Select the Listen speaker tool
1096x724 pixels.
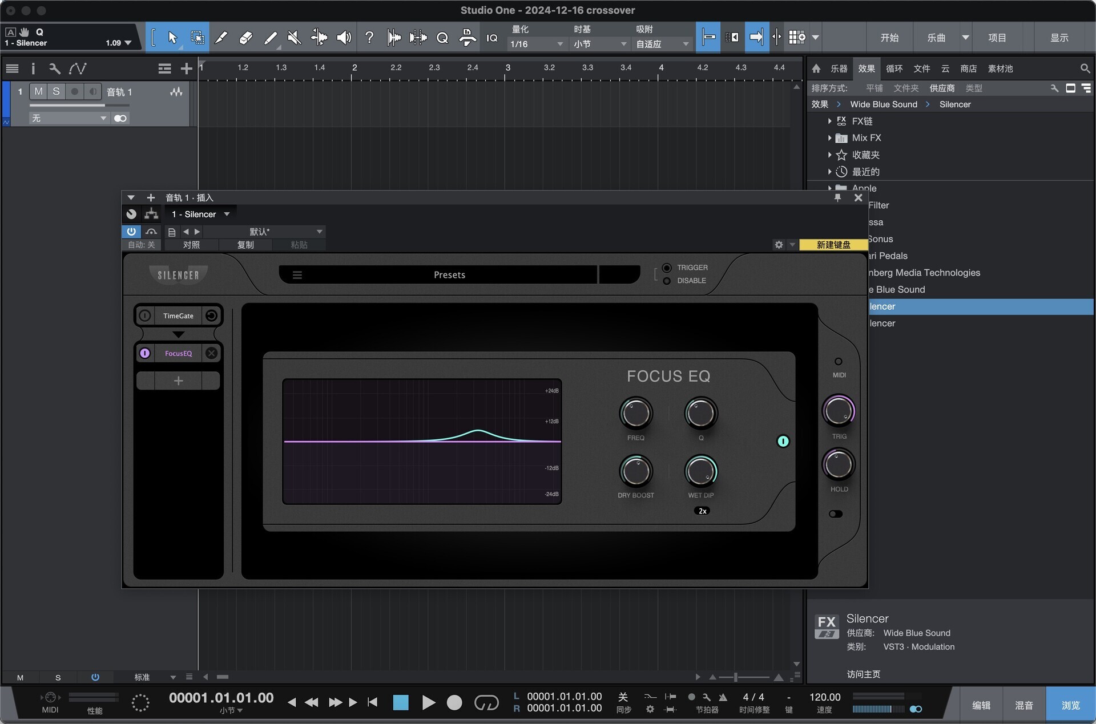pyautogui.click(x=344, y=38)
